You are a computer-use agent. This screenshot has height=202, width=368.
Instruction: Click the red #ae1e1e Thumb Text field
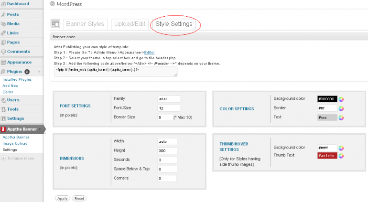click(x=327, y=156)
